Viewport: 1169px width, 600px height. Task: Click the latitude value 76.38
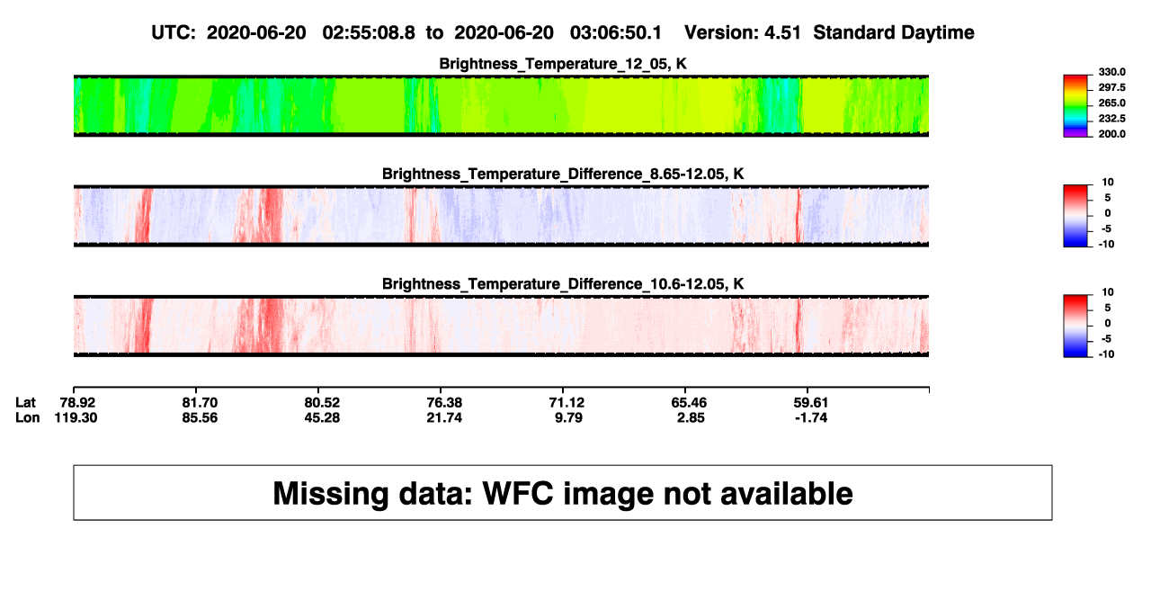[444, 402]
